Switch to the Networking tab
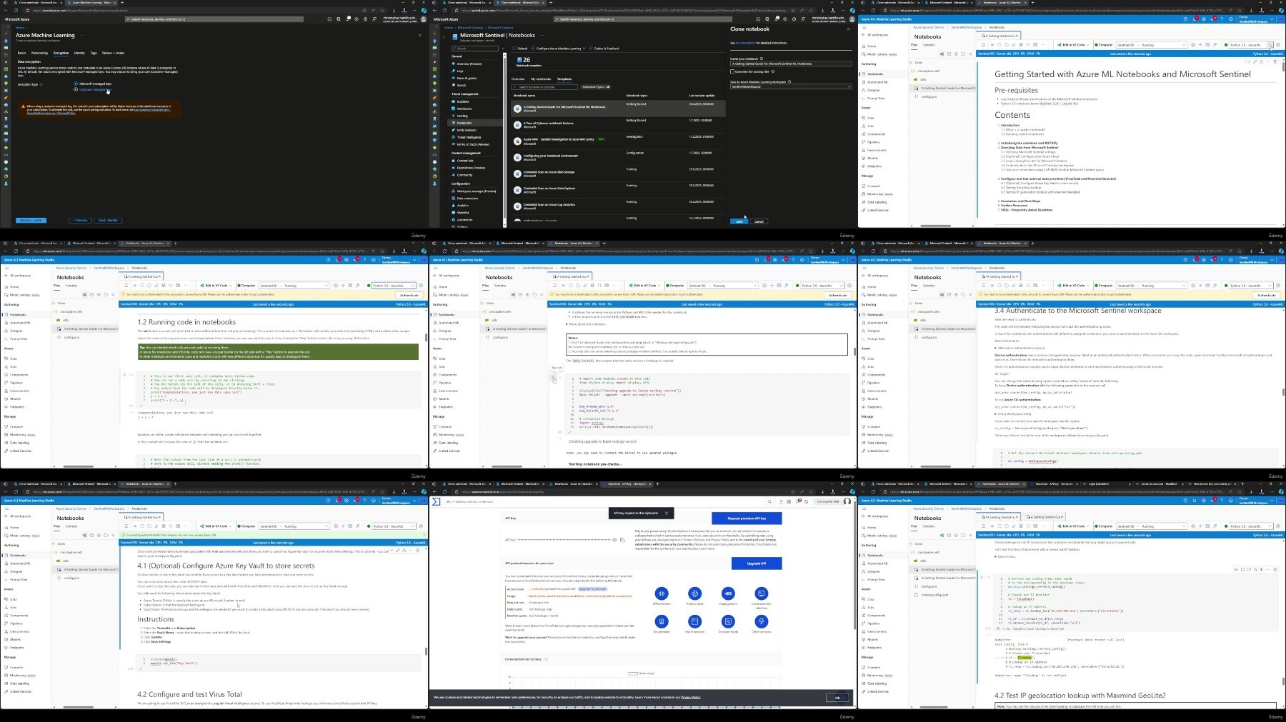The width and height of the screenshot is (1286, 722). [39, 53]
